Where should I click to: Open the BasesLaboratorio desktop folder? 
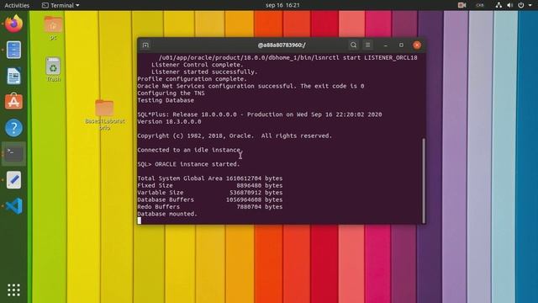[104, 114]
